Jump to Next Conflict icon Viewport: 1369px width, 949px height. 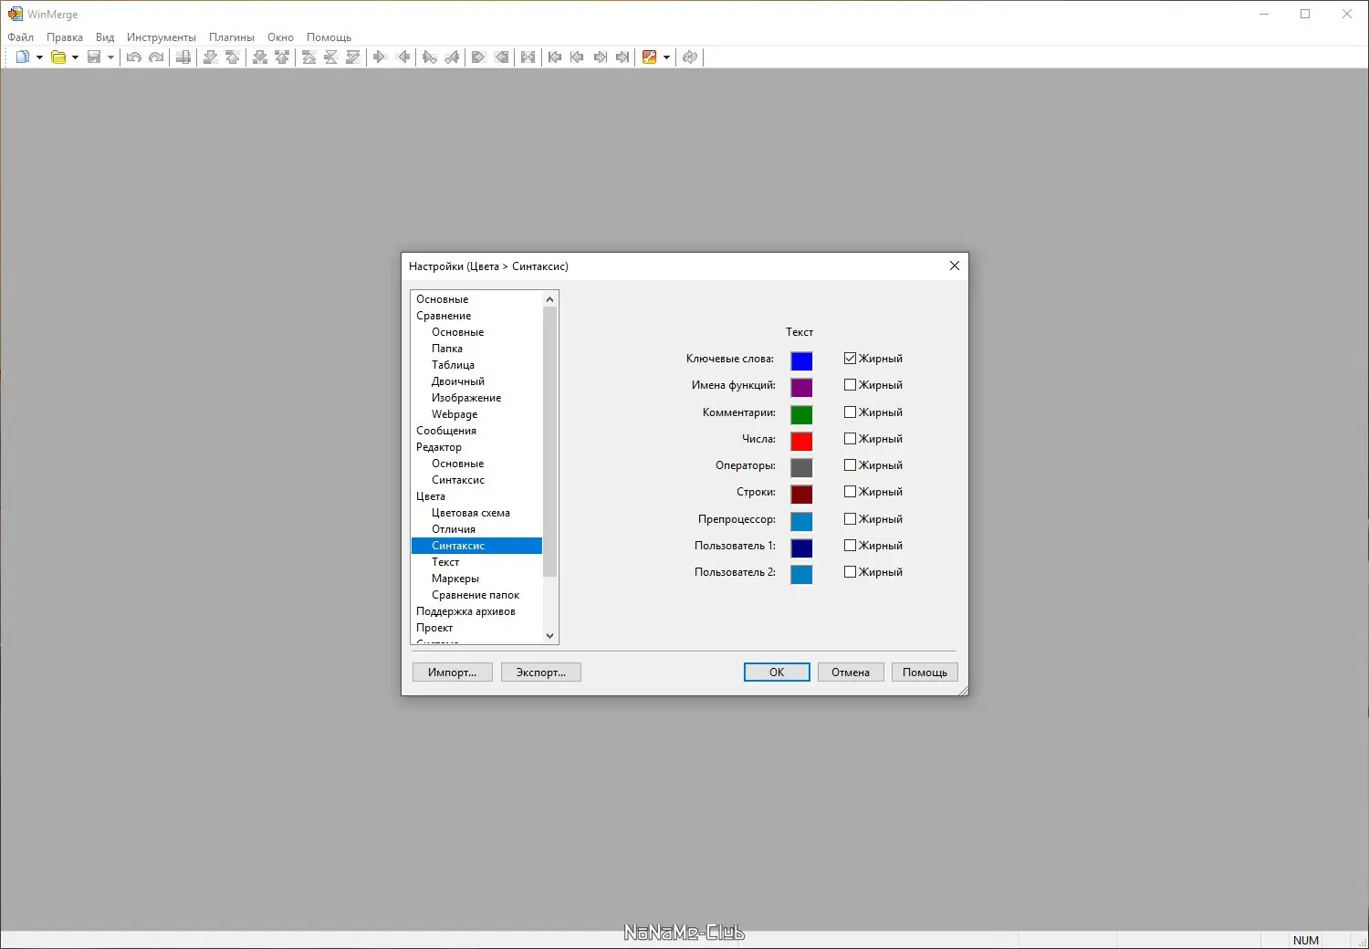[x=260, y=57]
